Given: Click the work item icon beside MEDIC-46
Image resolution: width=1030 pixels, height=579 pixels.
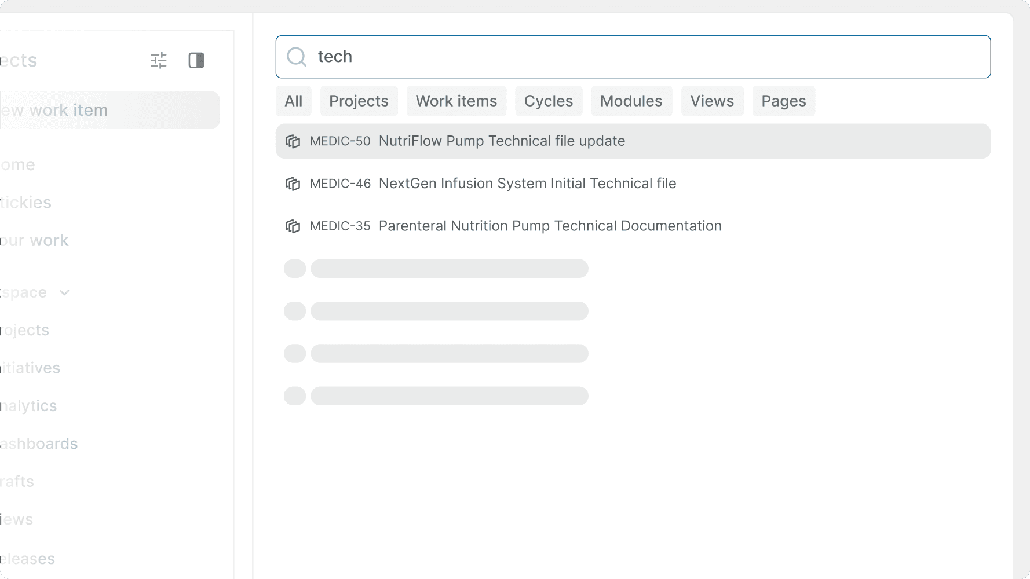Looking at the screenshot, I should click(x=293, y=184).
